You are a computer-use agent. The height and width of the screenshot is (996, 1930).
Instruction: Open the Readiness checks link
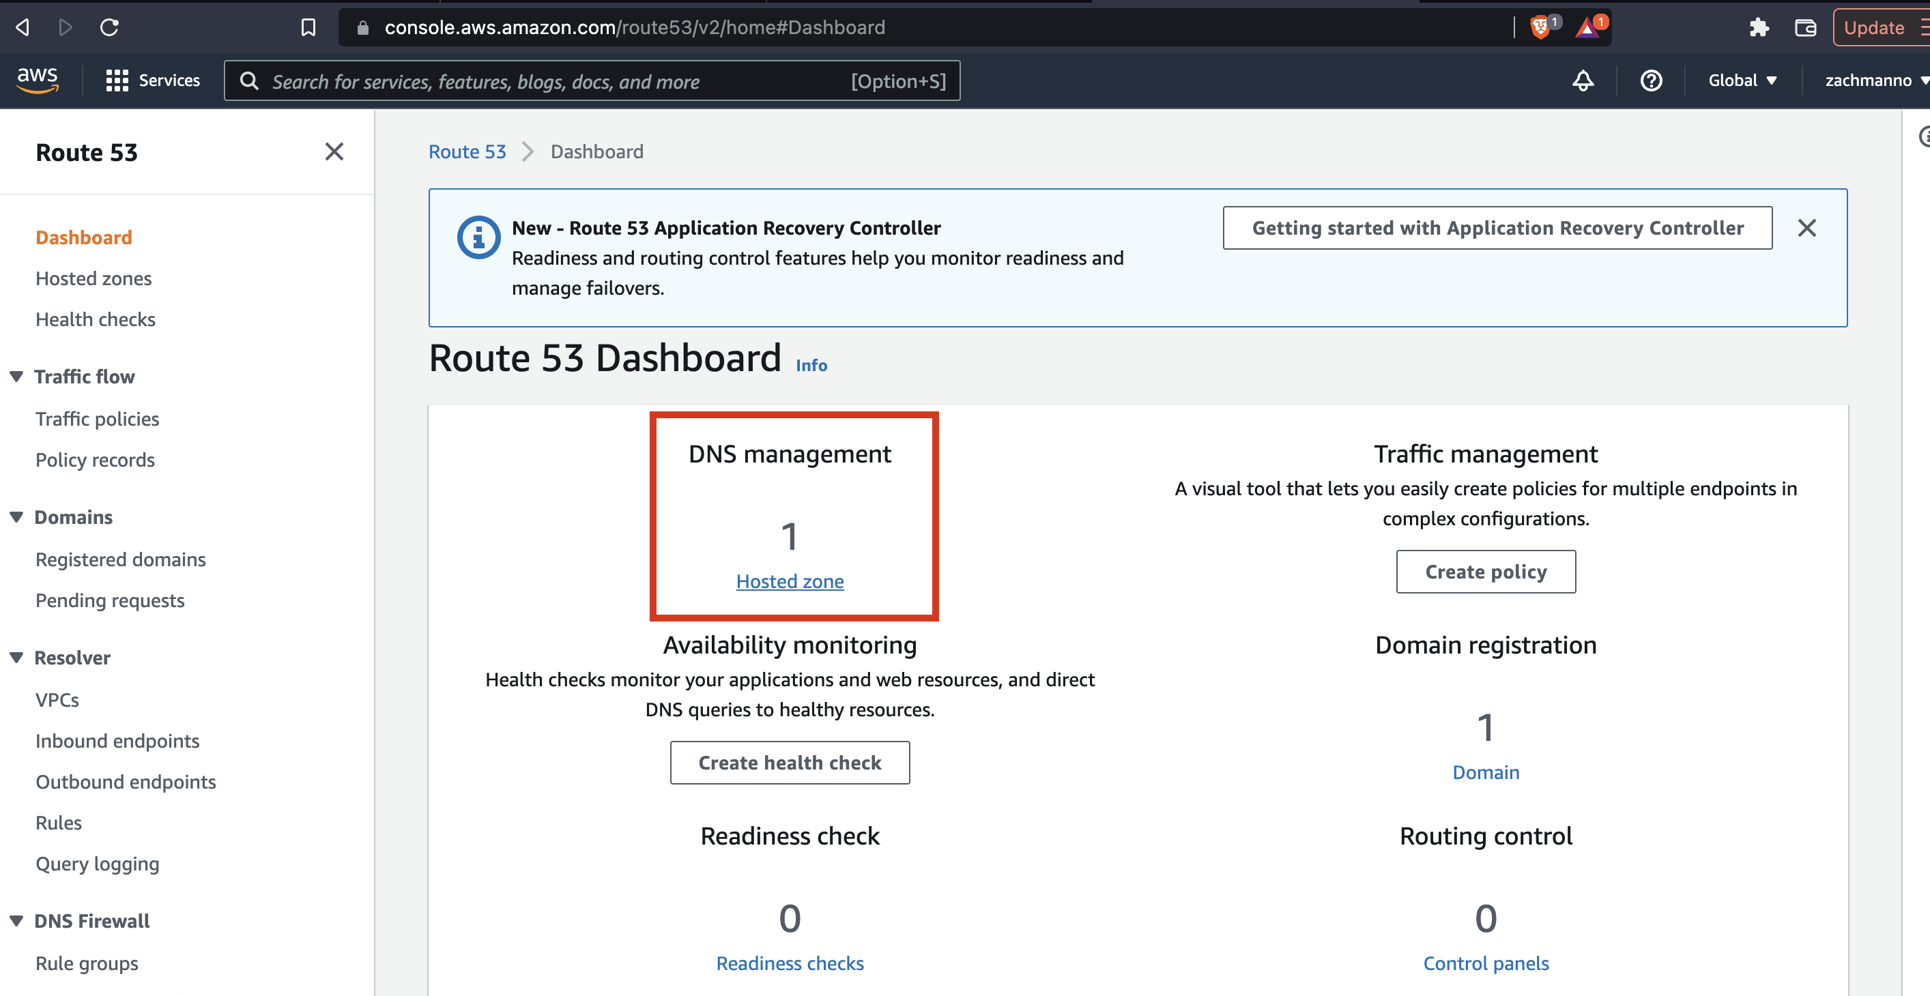[790, 963]
